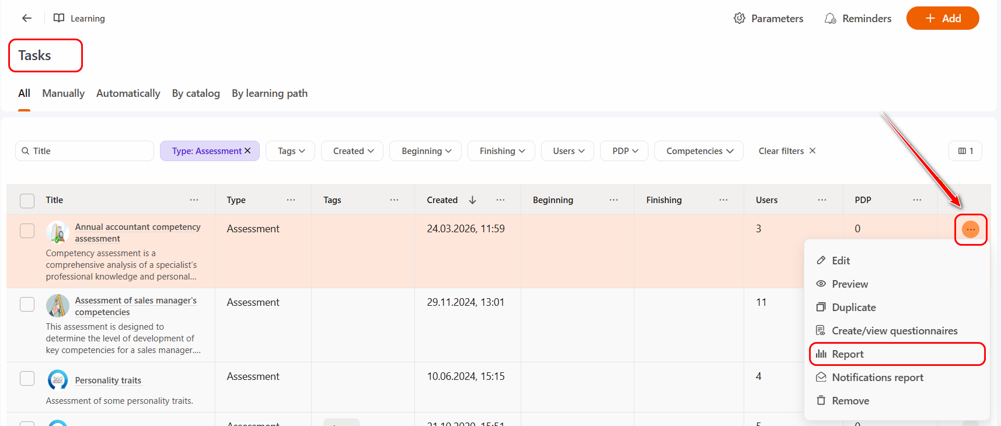
Task: Click the Title search input field
Action: tap(88, 151)
